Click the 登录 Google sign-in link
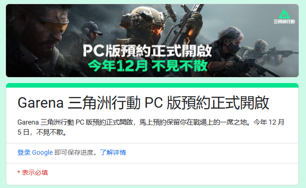 pyautogui.click(x=35, y=152)
